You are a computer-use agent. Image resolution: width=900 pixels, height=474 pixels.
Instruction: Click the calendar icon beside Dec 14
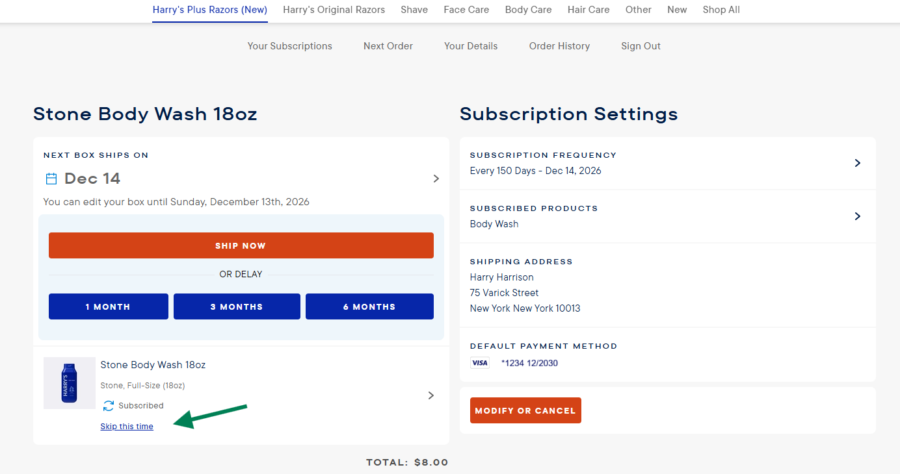(51, 179)
